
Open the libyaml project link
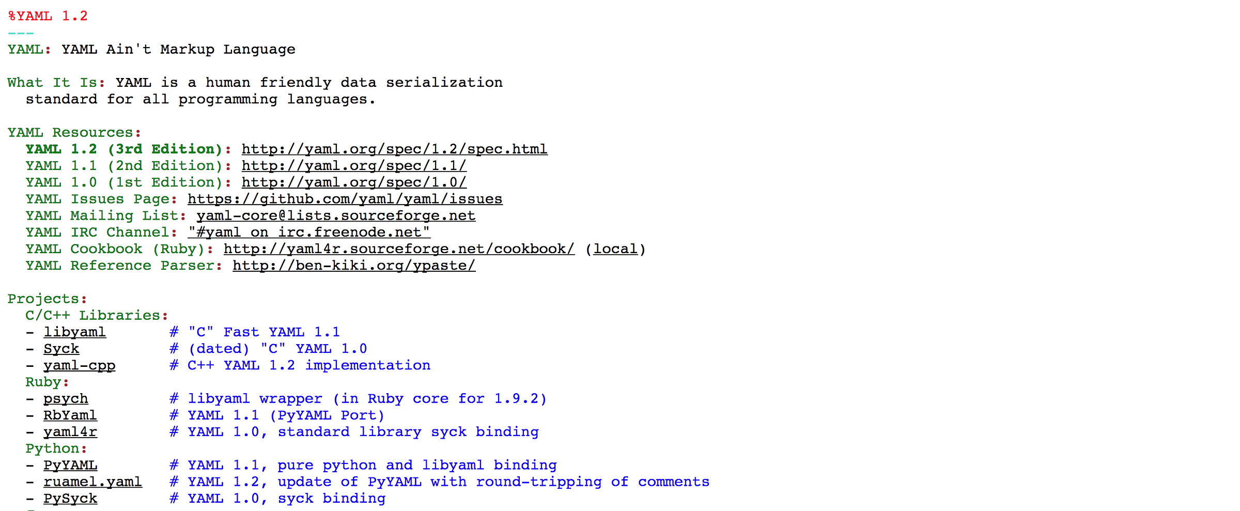coord(74,332)
